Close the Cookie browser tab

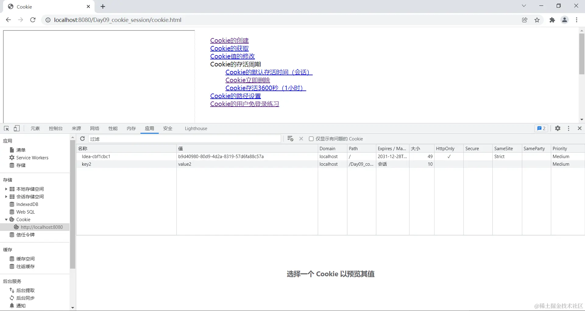coord(88,6)
